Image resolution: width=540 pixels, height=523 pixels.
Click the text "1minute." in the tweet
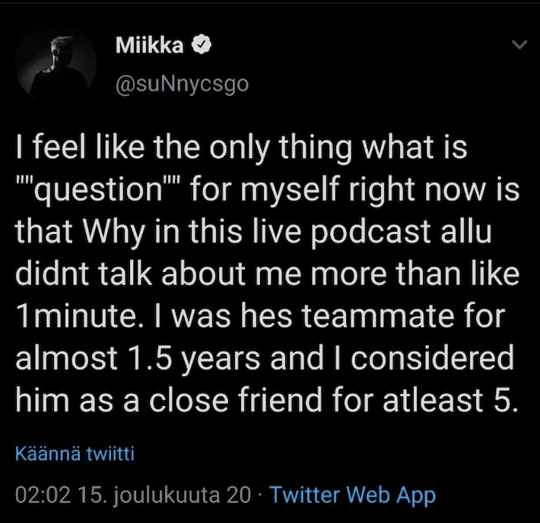(x=77, y=316)
